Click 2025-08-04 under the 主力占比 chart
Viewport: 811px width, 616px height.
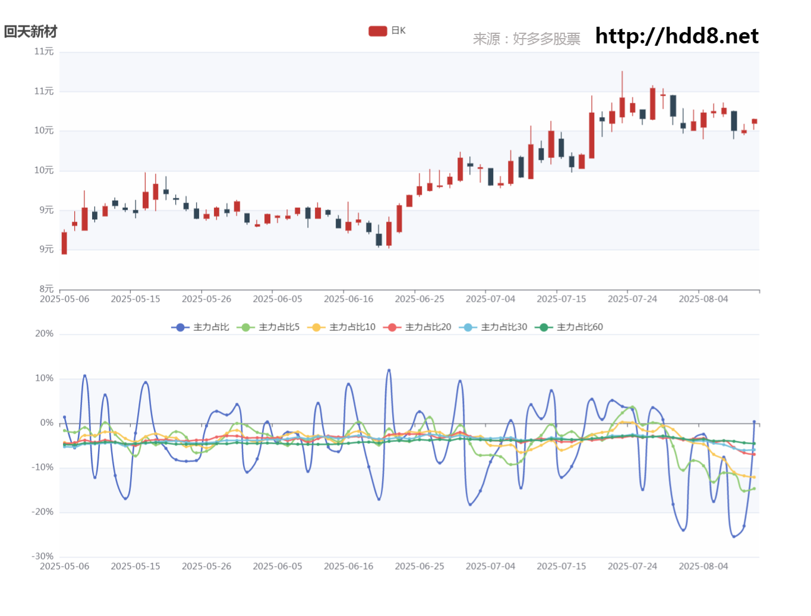tap(703, 567)
